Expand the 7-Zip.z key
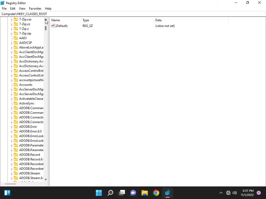 (11, 29)
